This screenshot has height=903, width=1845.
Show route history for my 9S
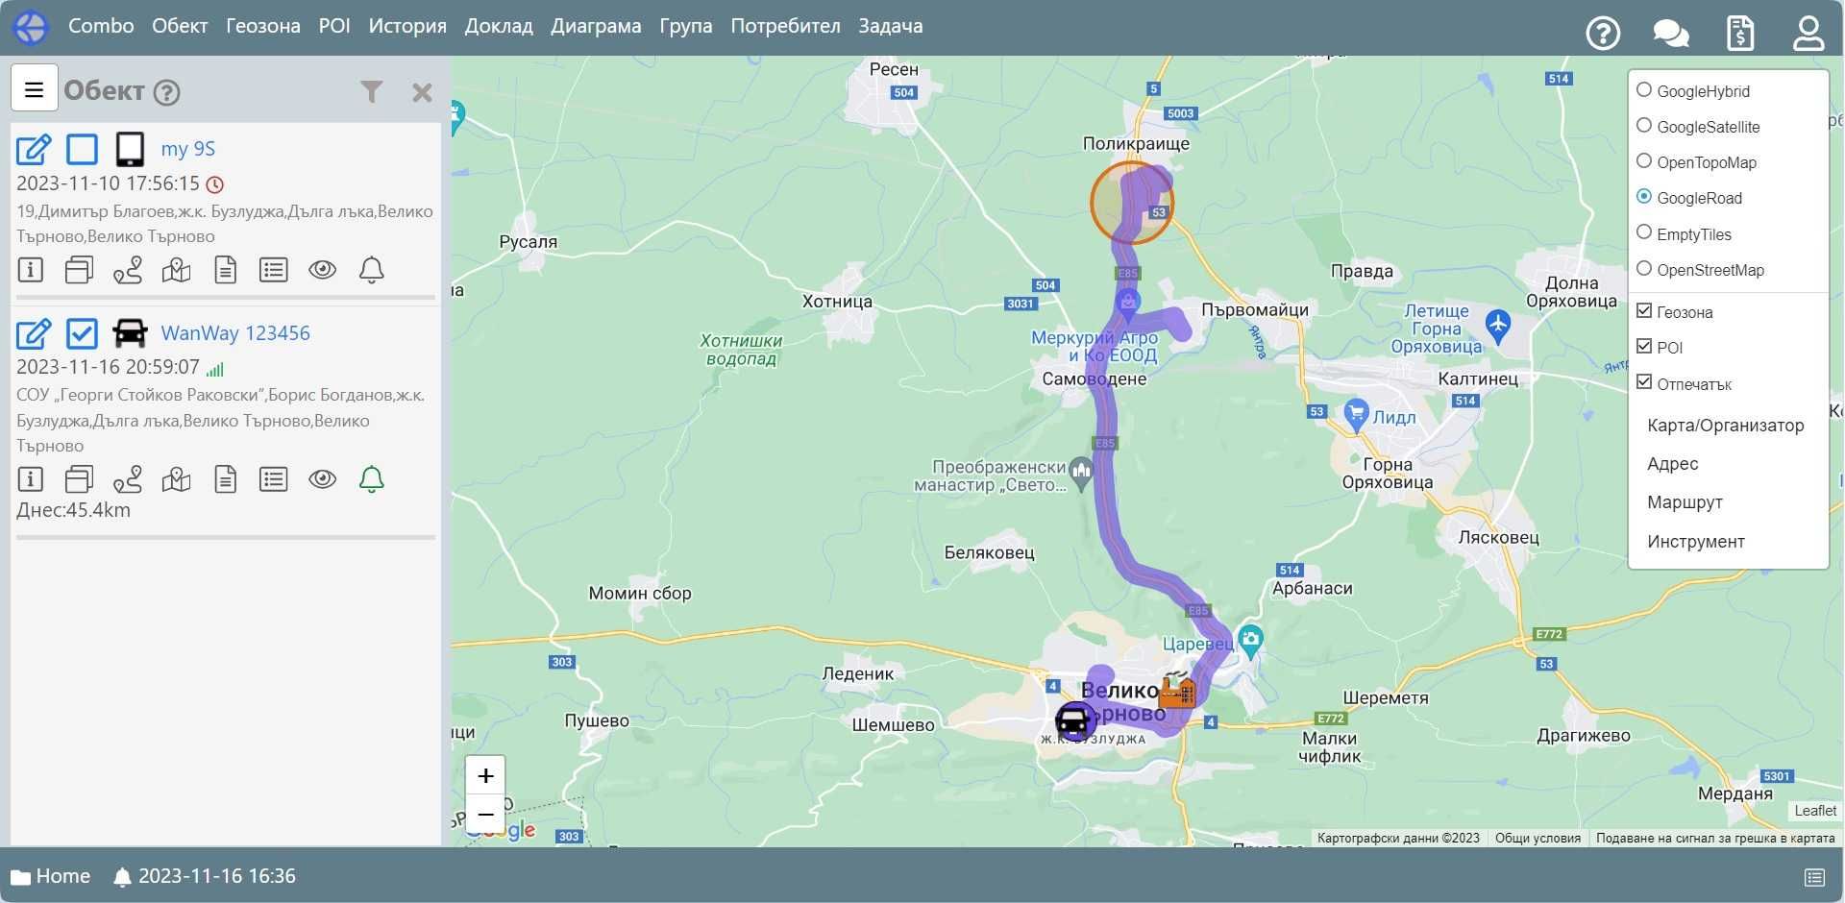[x=128, y=270]
